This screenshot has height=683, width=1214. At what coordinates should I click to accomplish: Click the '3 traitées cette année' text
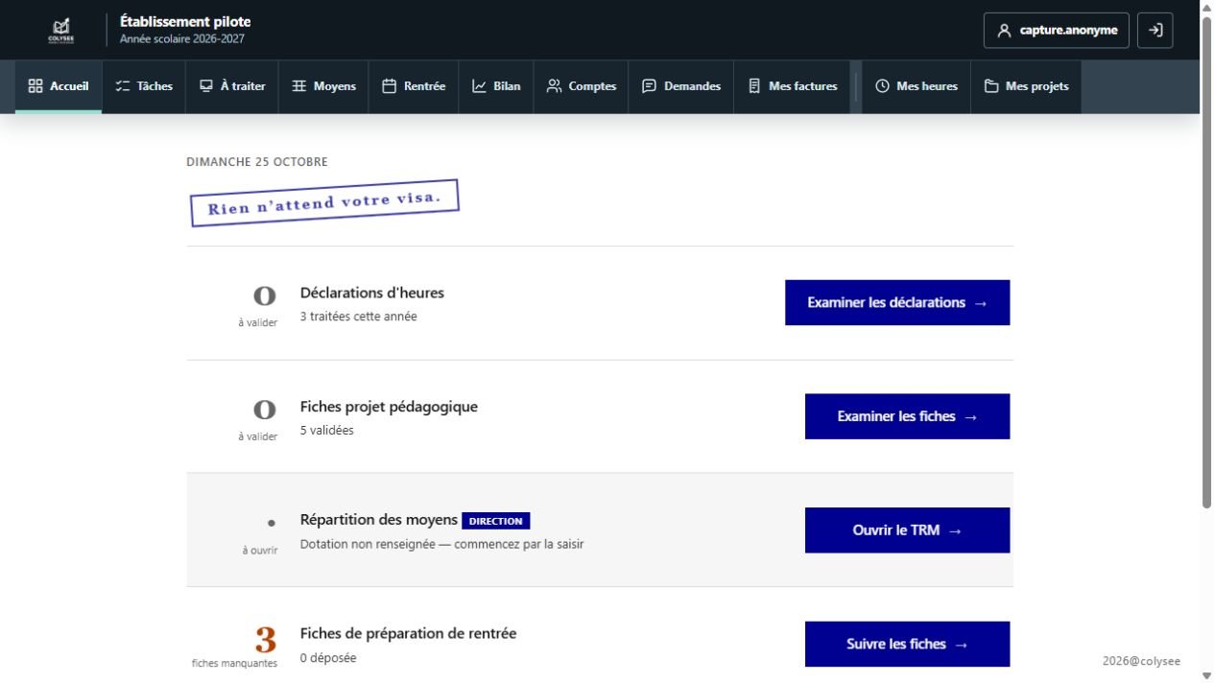(x=359, y=317)
